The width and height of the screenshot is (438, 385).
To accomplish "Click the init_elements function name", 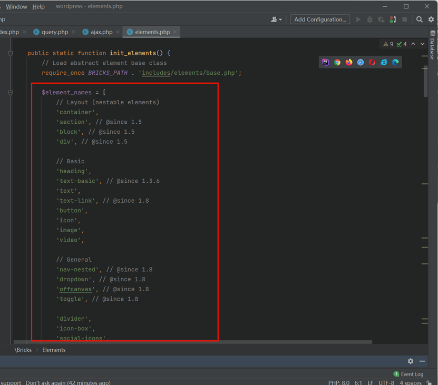I will coord(133,53).
